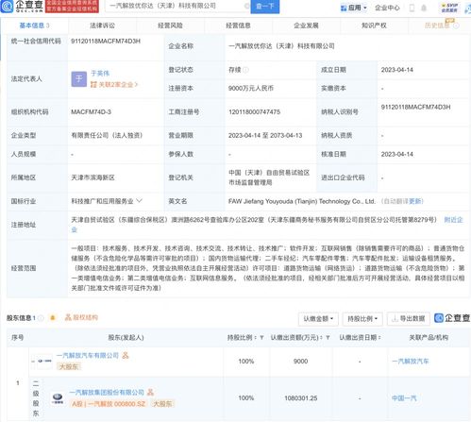Click the mobile phone icon in the header
This screenshot has width=471, height=422.
pos(412,8)
